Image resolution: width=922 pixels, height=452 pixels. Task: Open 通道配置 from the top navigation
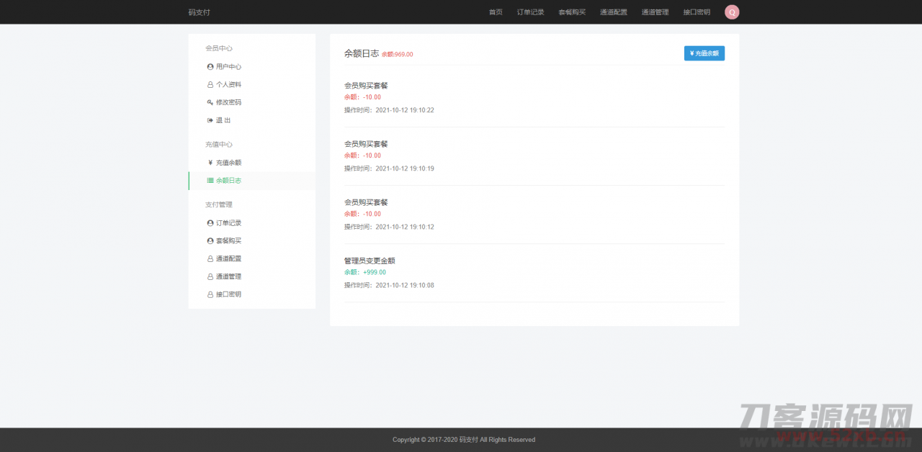[x=614, y=12]
